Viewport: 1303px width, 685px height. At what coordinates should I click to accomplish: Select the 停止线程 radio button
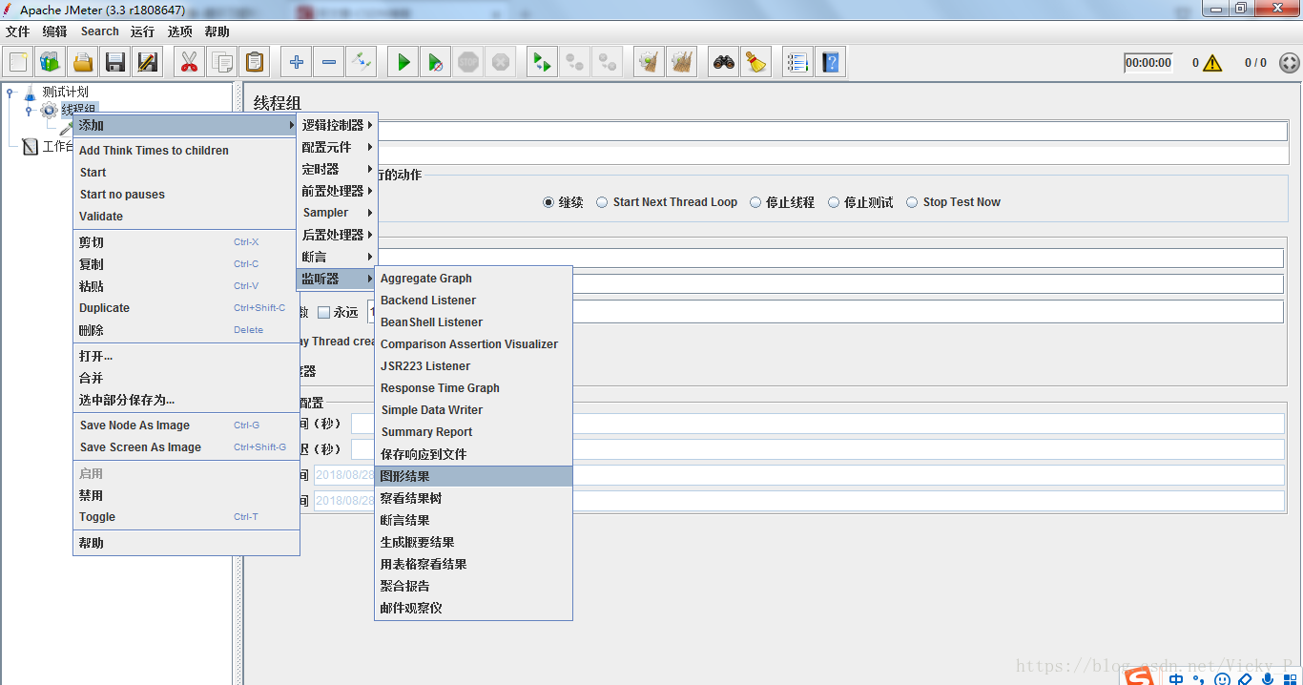(755, 202)
